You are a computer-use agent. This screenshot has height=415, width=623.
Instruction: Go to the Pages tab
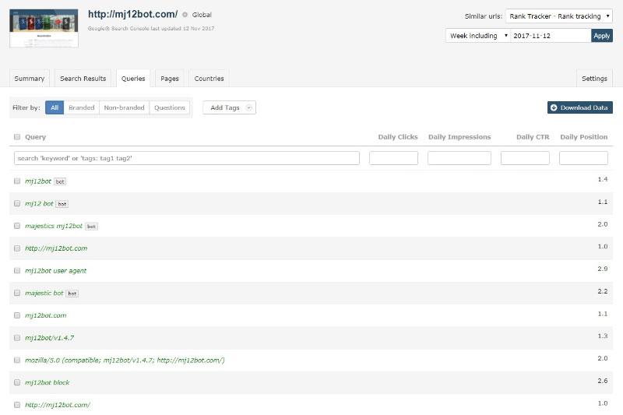click(x=170, y=79)
